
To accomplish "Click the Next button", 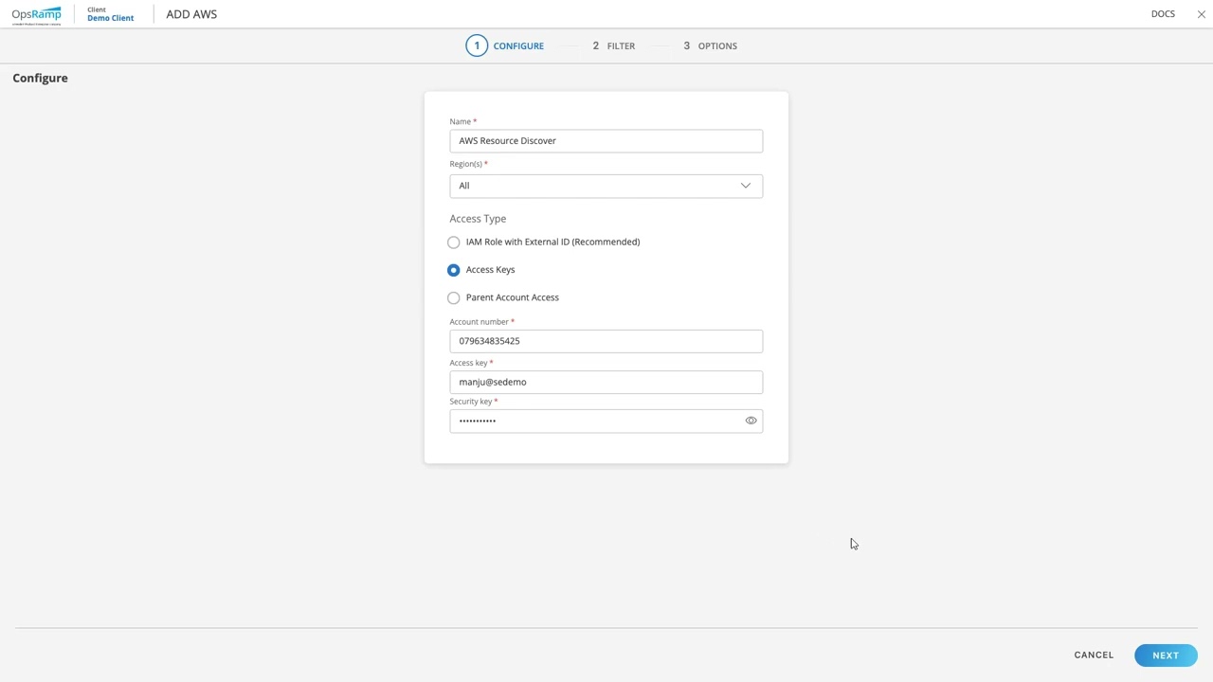I will tap(1166, 655).
